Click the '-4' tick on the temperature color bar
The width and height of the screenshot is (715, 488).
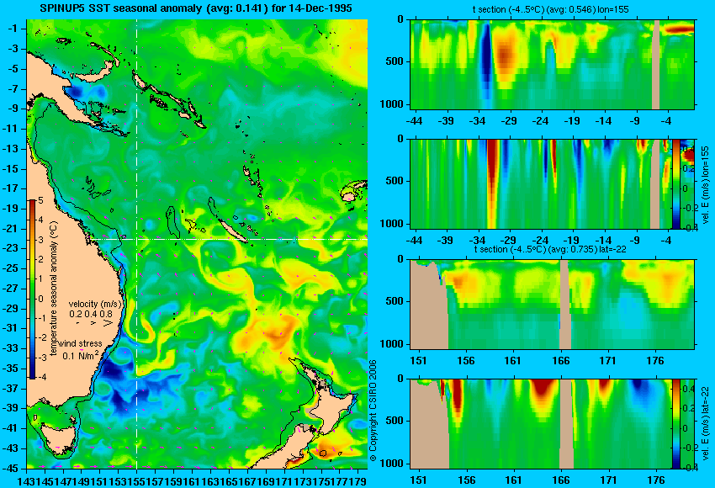40,377
